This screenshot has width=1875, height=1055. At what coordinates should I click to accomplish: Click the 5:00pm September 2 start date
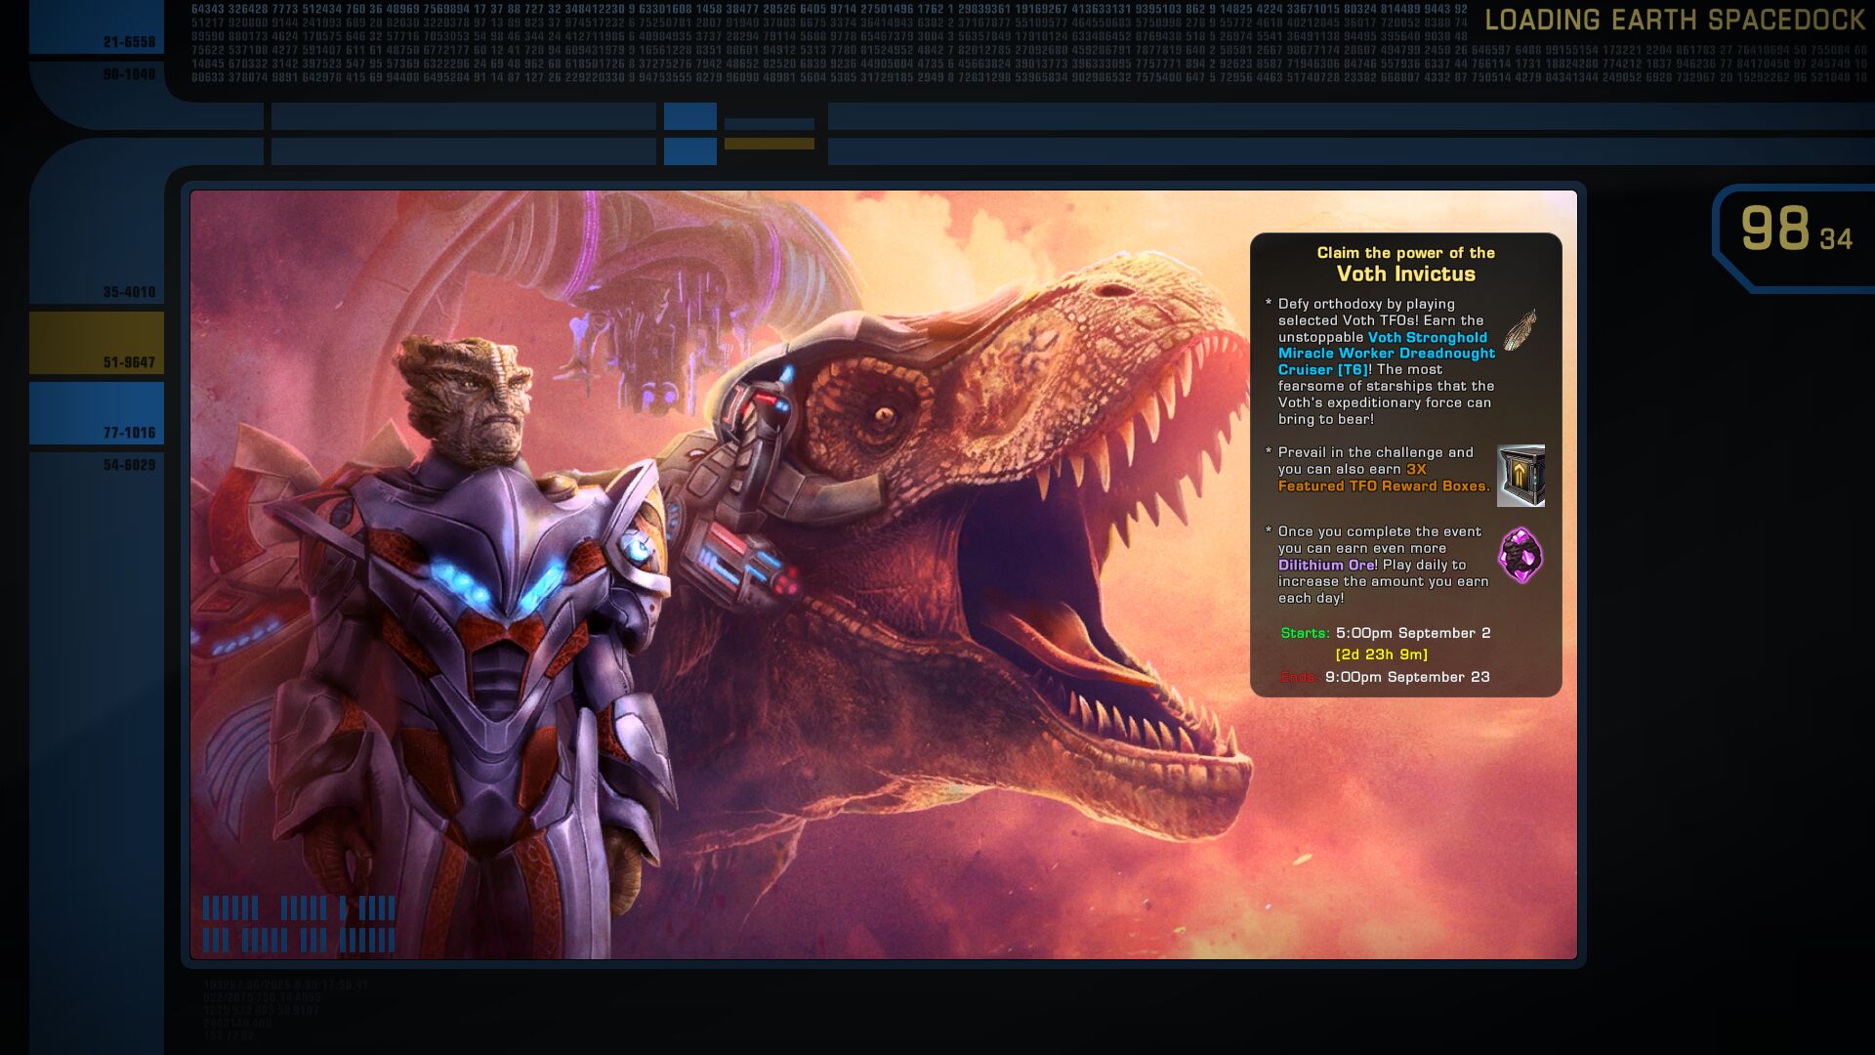[x=1412, y=633]
